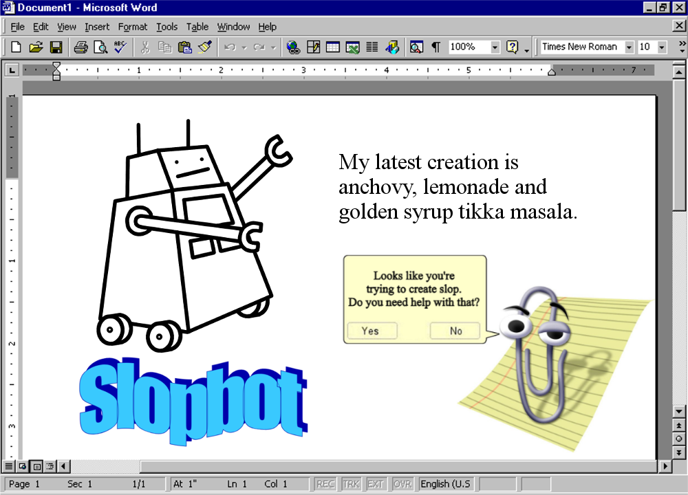The height and width of the screenshot is (495, 688).
Task: Click the right indent marker on ruler
Action: (552, 72)
